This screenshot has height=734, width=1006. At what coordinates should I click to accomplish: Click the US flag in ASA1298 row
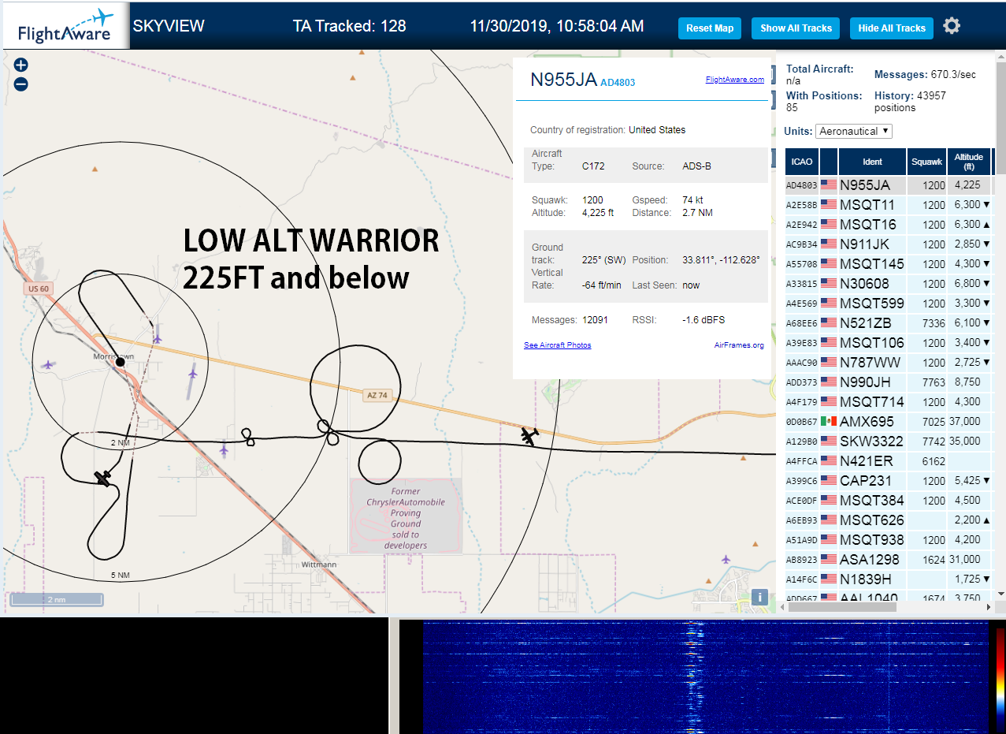point(829,559)
